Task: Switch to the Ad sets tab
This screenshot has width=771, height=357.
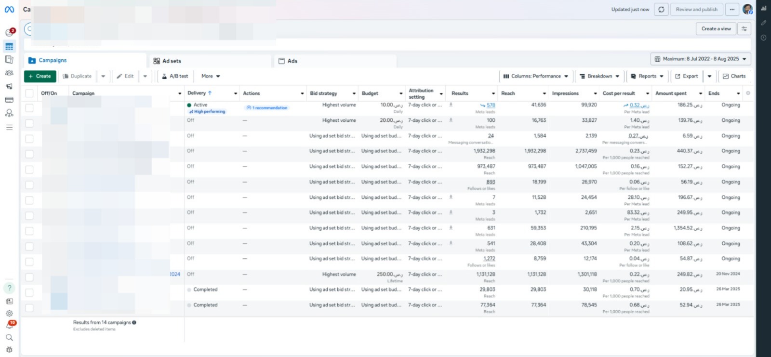Action: (210, 61)
